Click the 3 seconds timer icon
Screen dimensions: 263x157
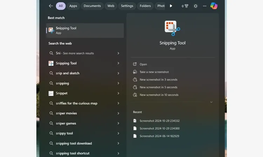point(135,80)
